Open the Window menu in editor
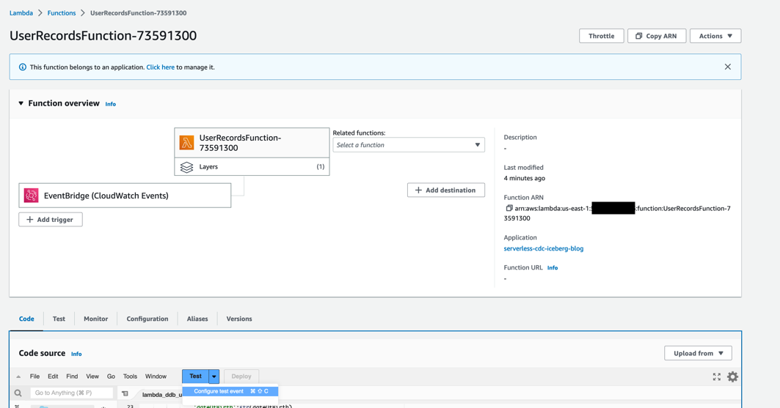780x408 pixels. coord(156,377)
